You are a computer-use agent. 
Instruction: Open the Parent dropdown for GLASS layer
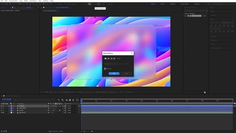click(72, 110)
